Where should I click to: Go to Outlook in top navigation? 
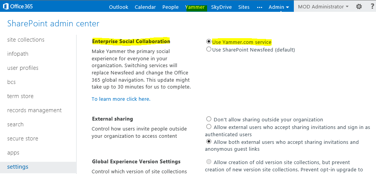[118, 7]
